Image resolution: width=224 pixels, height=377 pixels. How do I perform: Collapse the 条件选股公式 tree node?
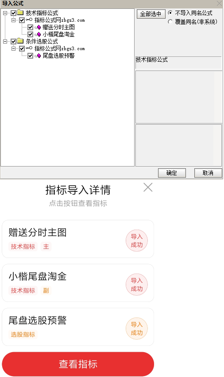5,41
